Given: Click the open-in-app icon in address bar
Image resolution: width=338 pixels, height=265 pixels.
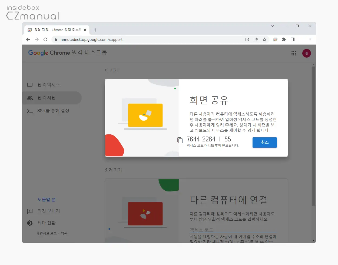Looking at the screenshot, I should coord(247,39).
